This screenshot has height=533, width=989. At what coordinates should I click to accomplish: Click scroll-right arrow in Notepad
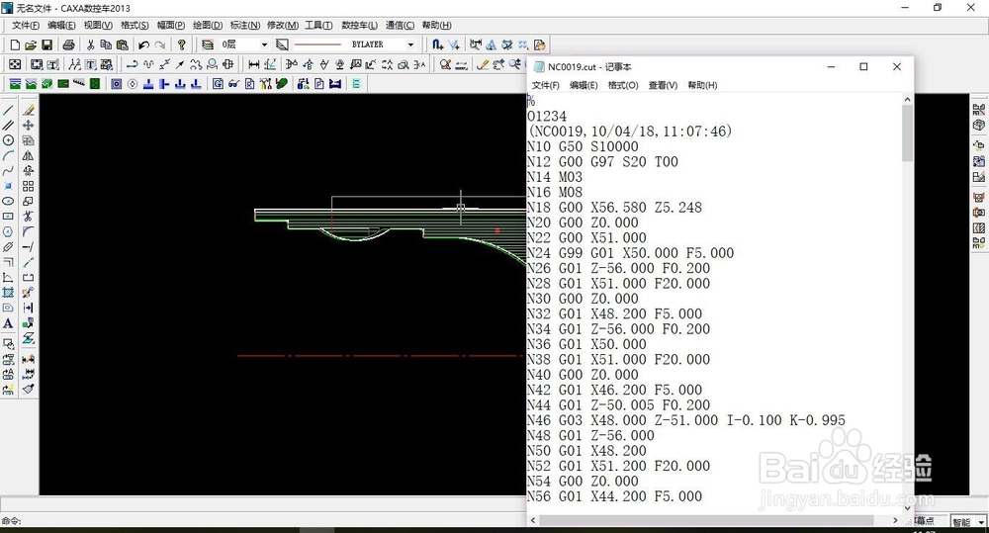[894, 520]
